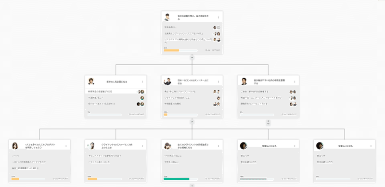Image resolution: width=385 pixels, height=187 pixels.
Task: Collapse children below 日本一のコンサルタントチーム card
Action: pos(192,121)
